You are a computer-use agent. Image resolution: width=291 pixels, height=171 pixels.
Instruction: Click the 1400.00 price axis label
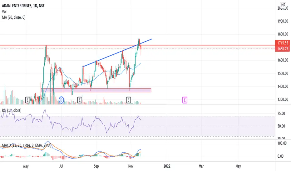click(x=283, y=86)
